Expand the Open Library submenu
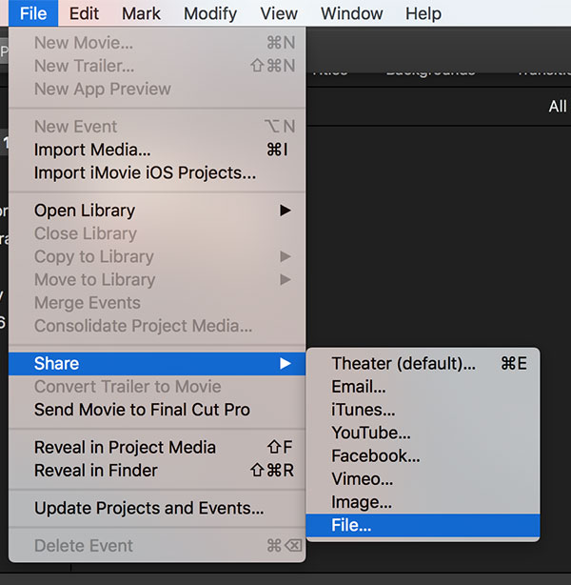571x585 pixels. coord(85,211)
